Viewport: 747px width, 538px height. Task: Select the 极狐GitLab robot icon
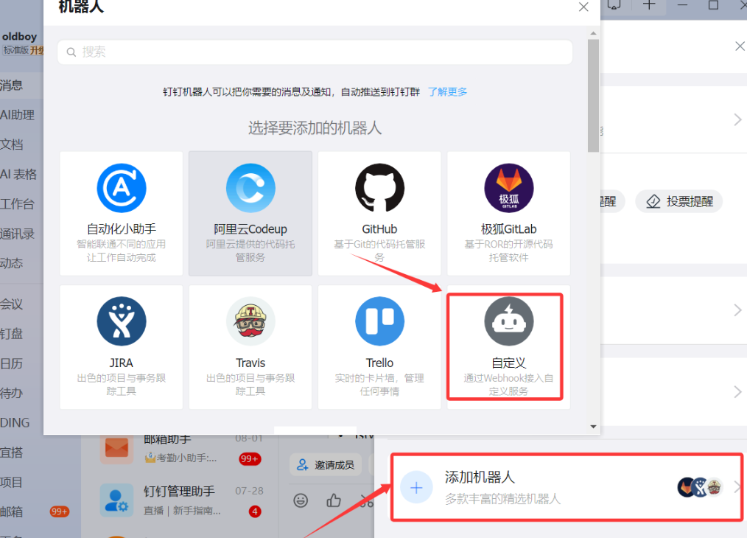click(509, 188)
